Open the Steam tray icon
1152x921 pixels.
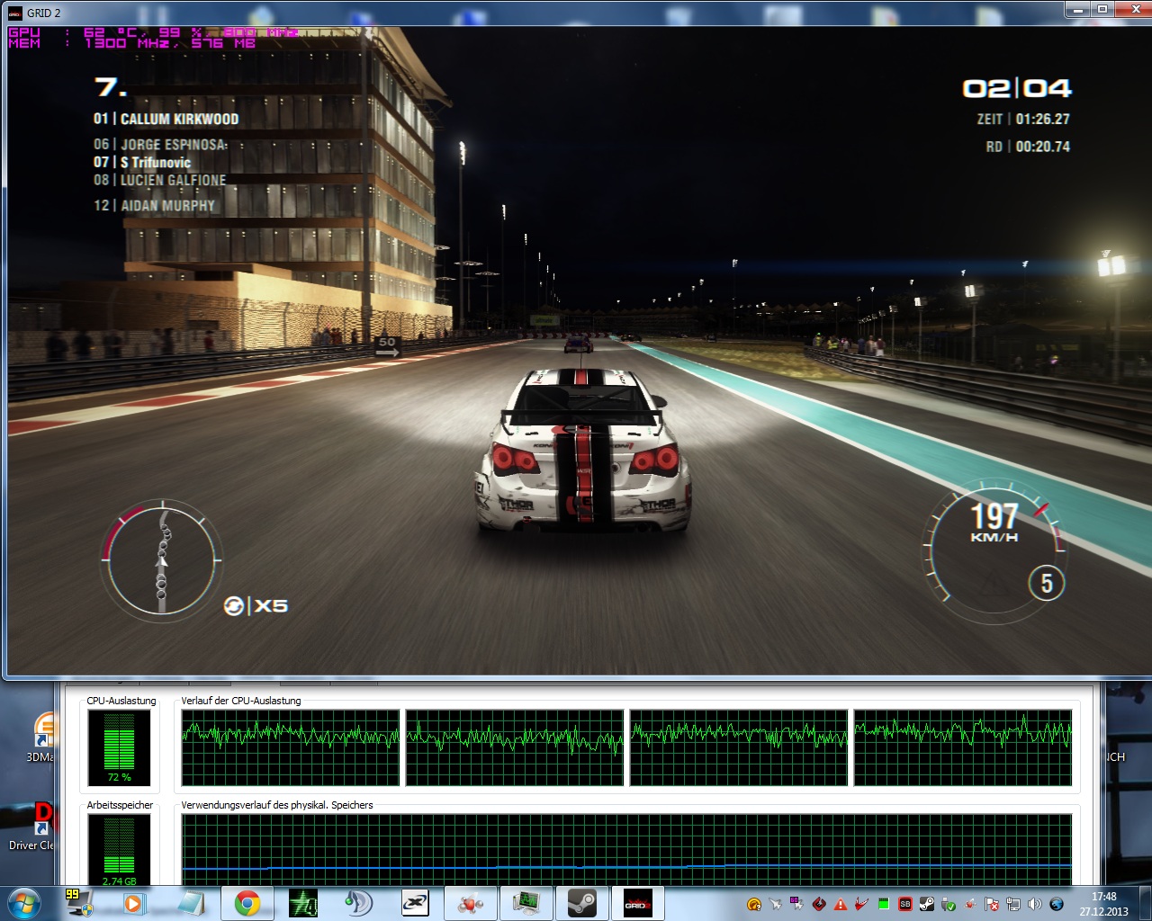tap(926, 905)
